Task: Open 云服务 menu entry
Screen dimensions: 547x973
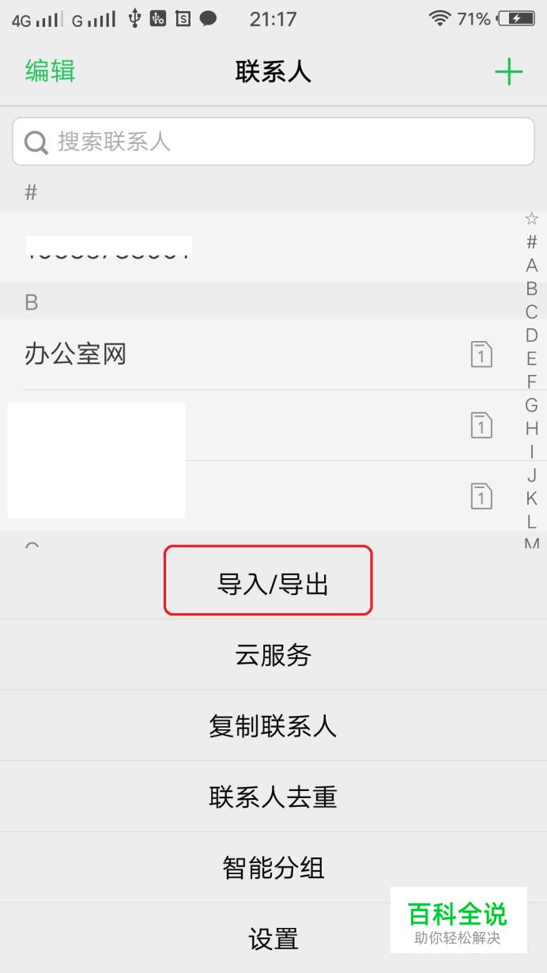Action: pos(273,655)
